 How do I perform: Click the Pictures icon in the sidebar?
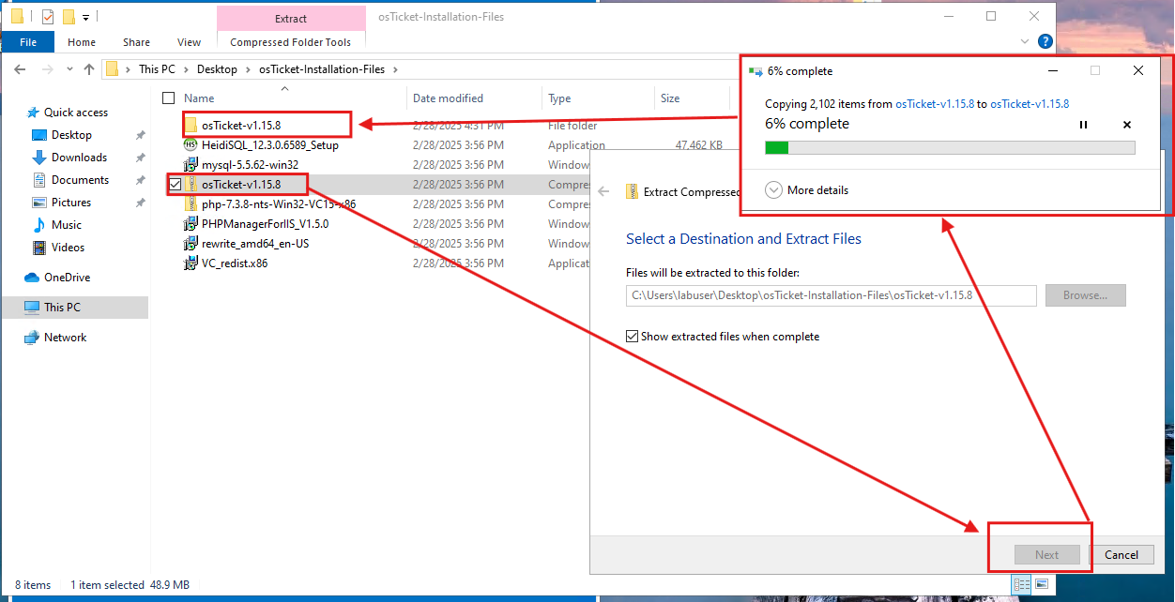[39, 203]
